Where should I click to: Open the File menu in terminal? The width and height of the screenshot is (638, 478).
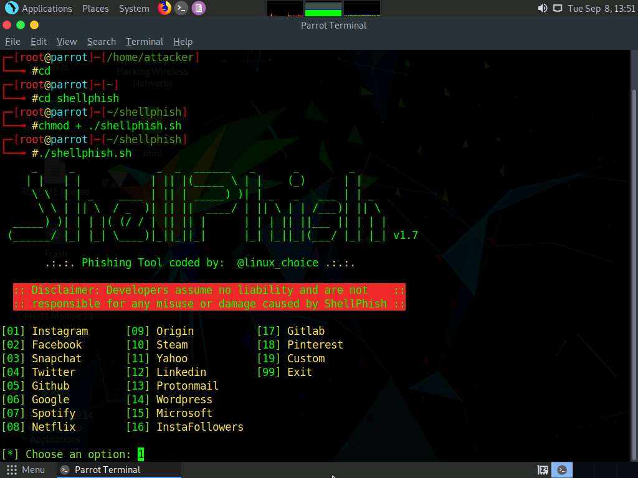[x=12, y=42]
